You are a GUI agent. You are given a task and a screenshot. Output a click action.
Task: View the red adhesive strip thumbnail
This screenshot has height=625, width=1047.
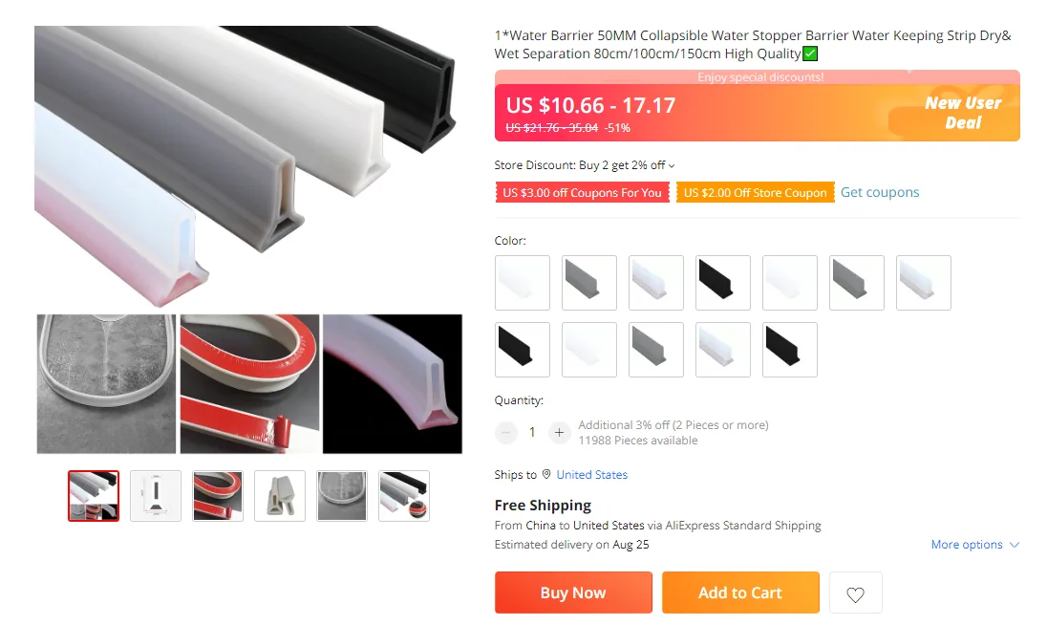218,496
